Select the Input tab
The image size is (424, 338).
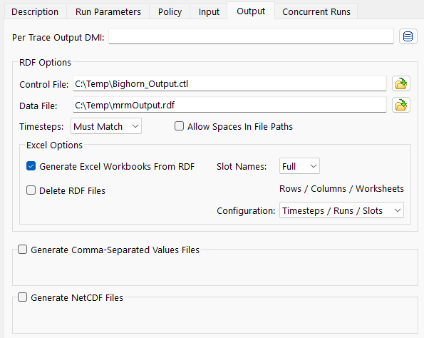point(209,12)
